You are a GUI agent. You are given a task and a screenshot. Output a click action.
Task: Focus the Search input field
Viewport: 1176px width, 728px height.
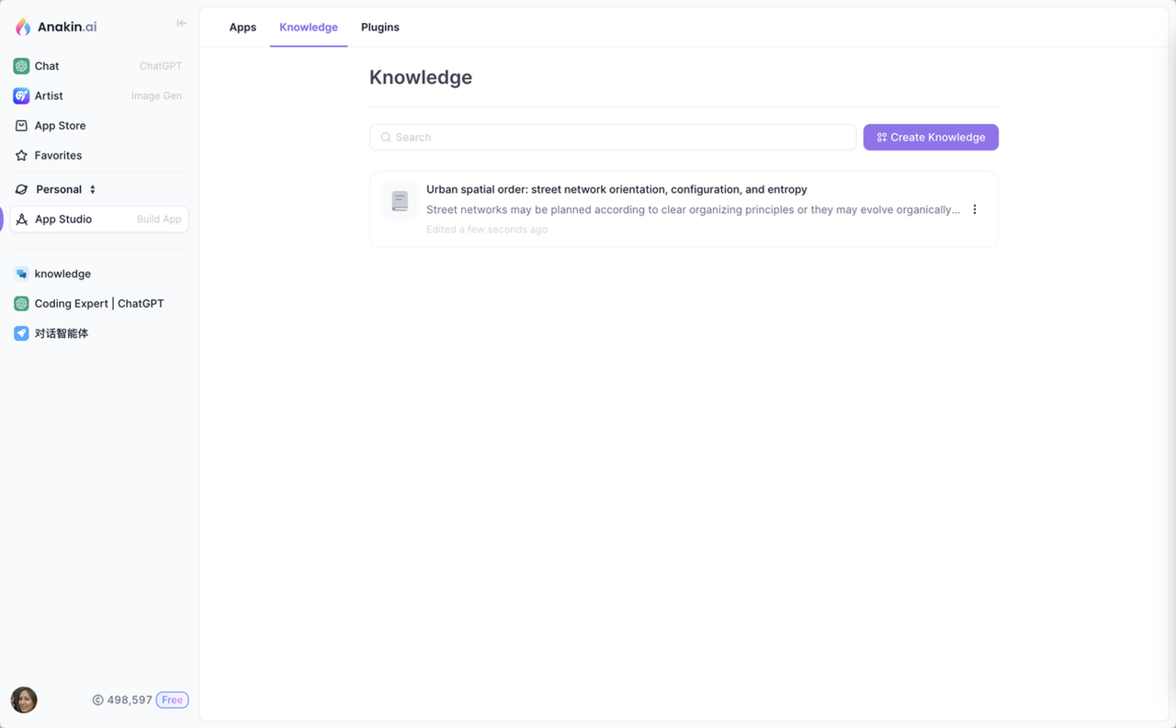[613, 138]
